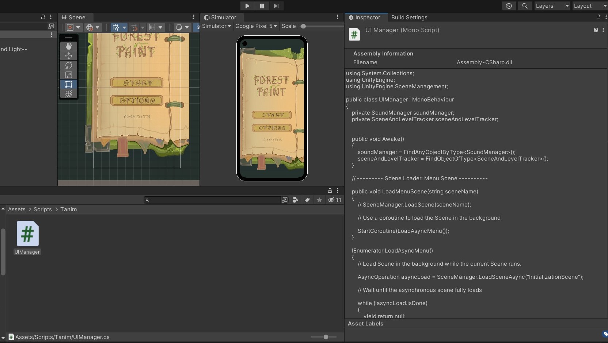
Task: Open Project search in Unity Search window
Action: 285,200
